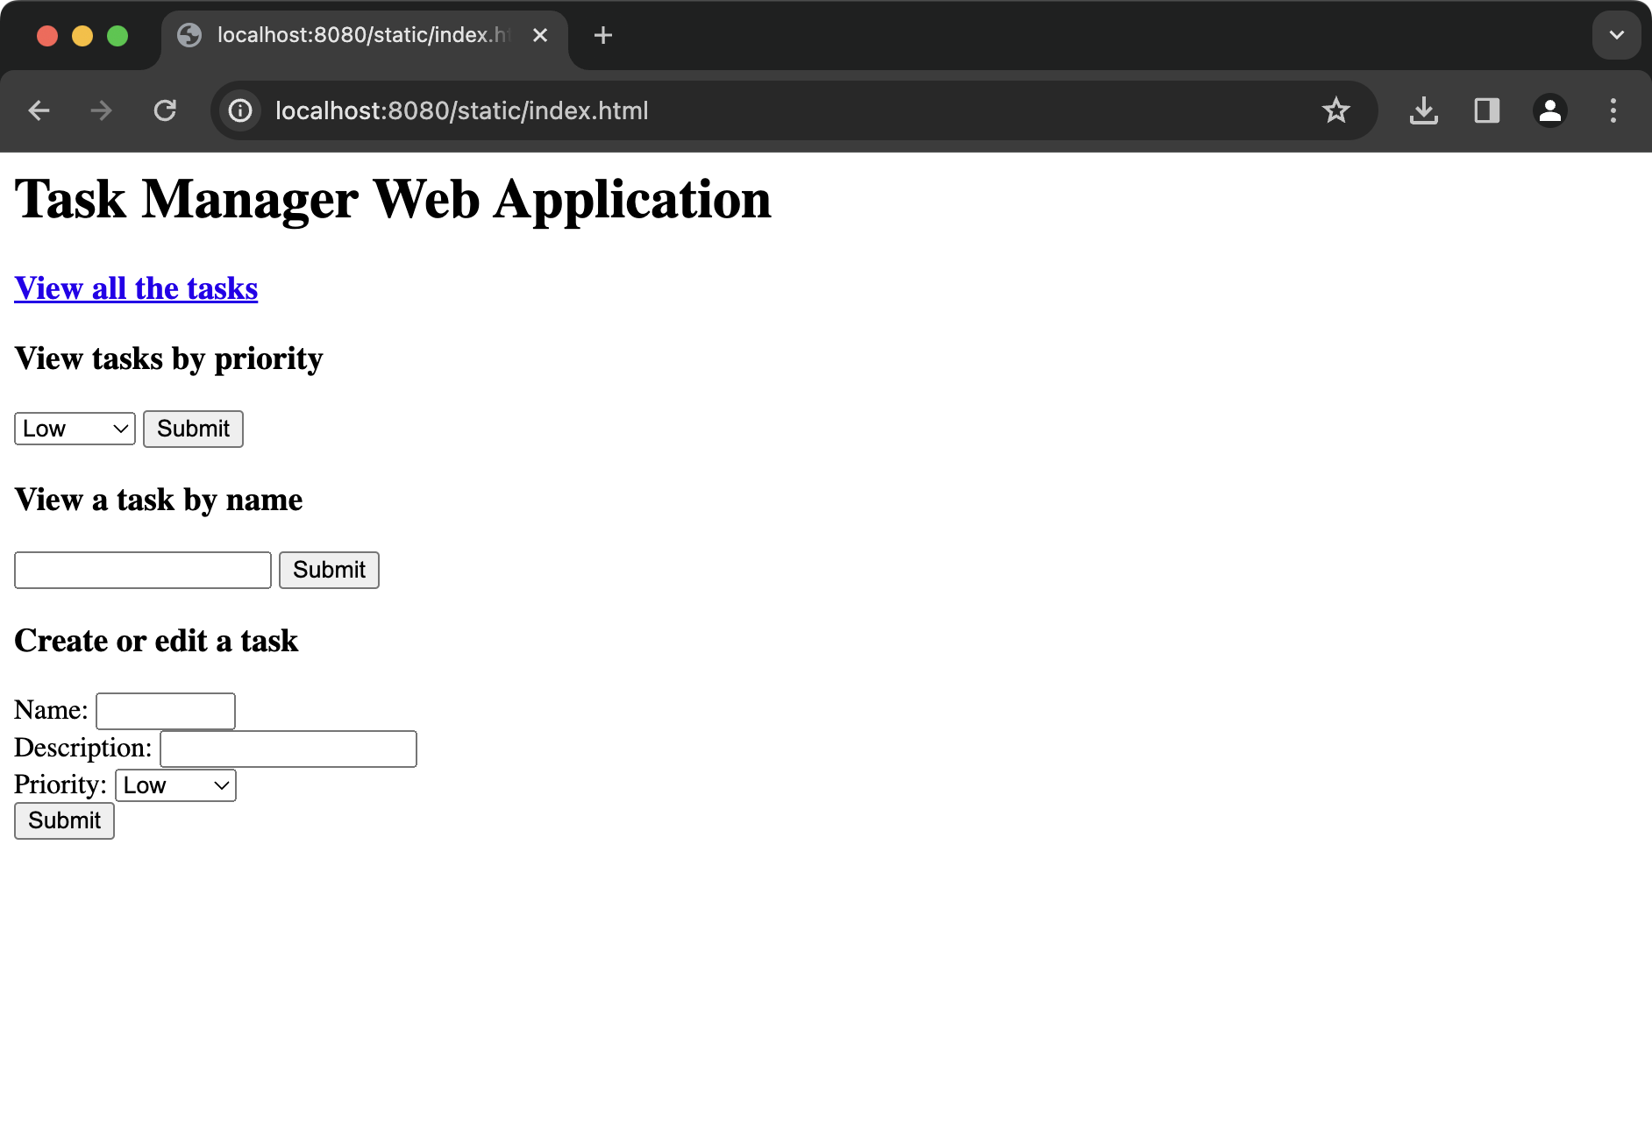The width and height of the screenshot is (1652, 1136).
Task: Submit the view tasks by priority form
Action: 192,429
